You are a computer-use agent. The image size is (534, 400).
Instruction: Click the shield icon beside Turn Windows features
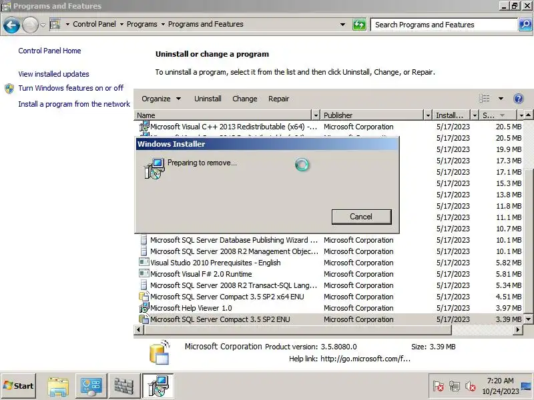click(x=9, y=89)
